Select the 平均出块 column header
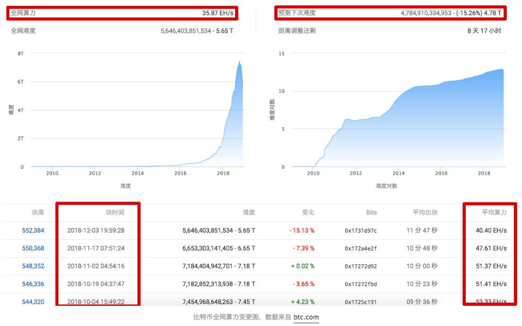Image resolution: width=522 pixels, height=326 pixels. point(425,212)
